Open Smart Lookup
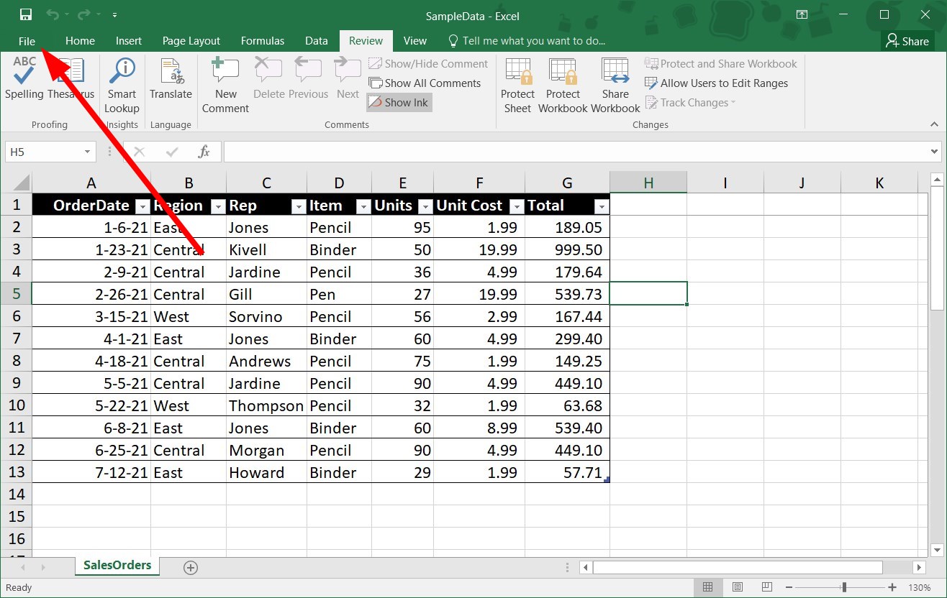 (122, 86)
